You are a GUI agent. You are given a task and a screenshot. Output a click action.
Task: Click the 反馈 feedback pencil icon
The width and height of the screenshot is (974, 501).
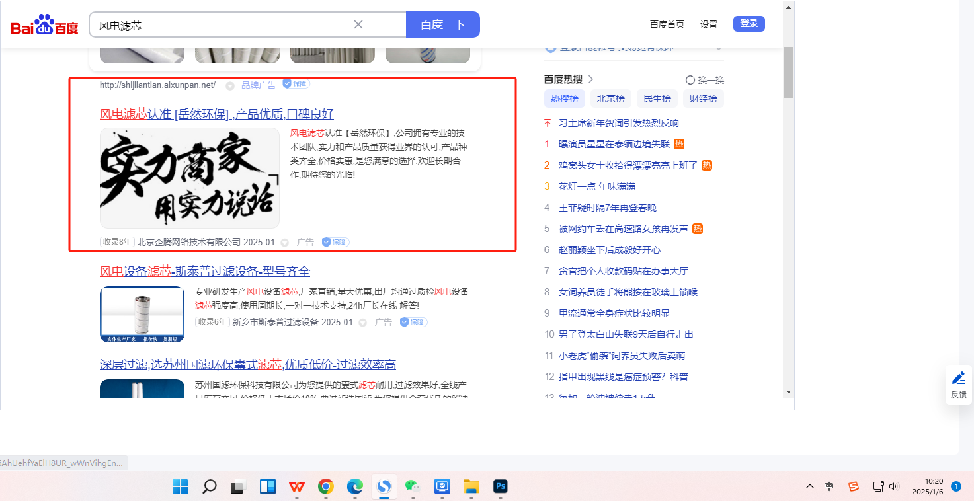point(958,379)
